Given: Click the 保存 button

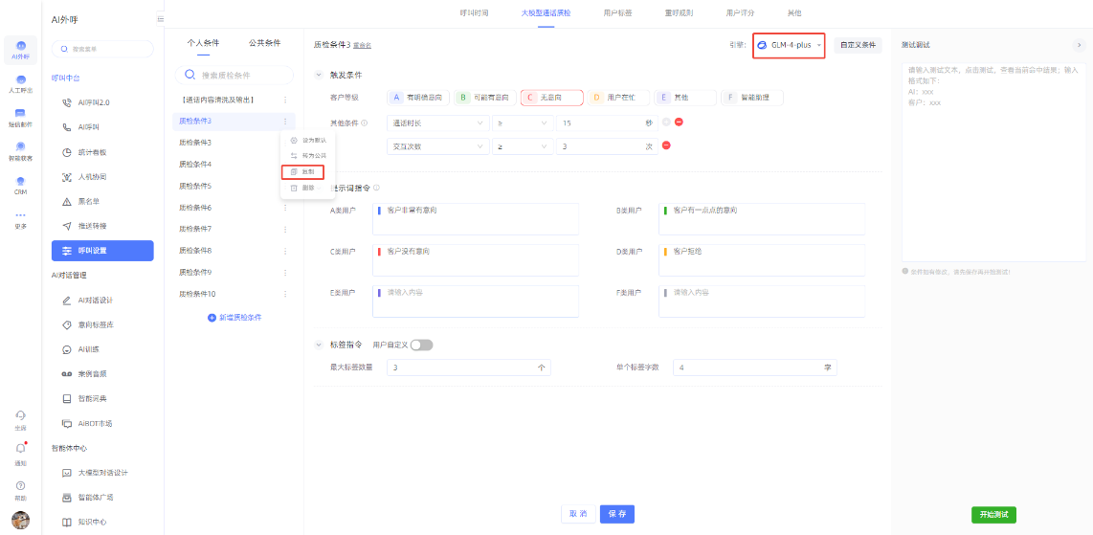Looking at the screenshot, I should point(616,514).
